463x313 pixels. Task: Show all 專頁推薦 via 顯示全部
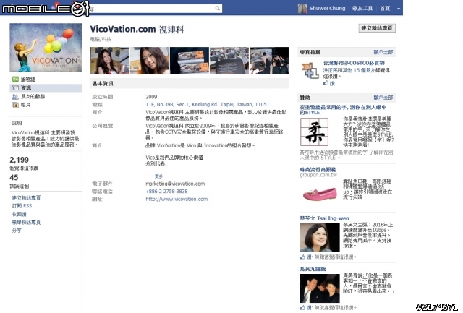coord(383,52)
